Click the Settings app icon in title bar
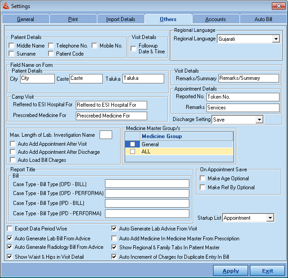 5,5
